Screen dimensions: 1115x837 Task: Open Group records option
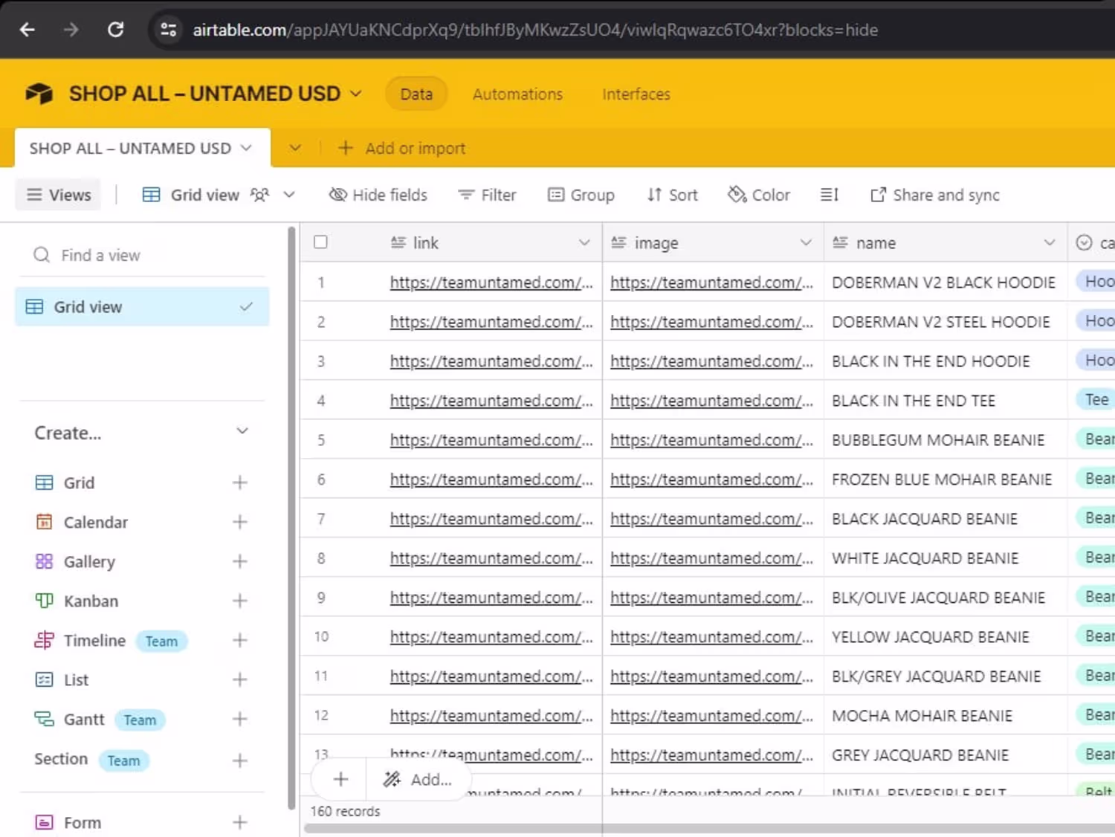point(581,195)
